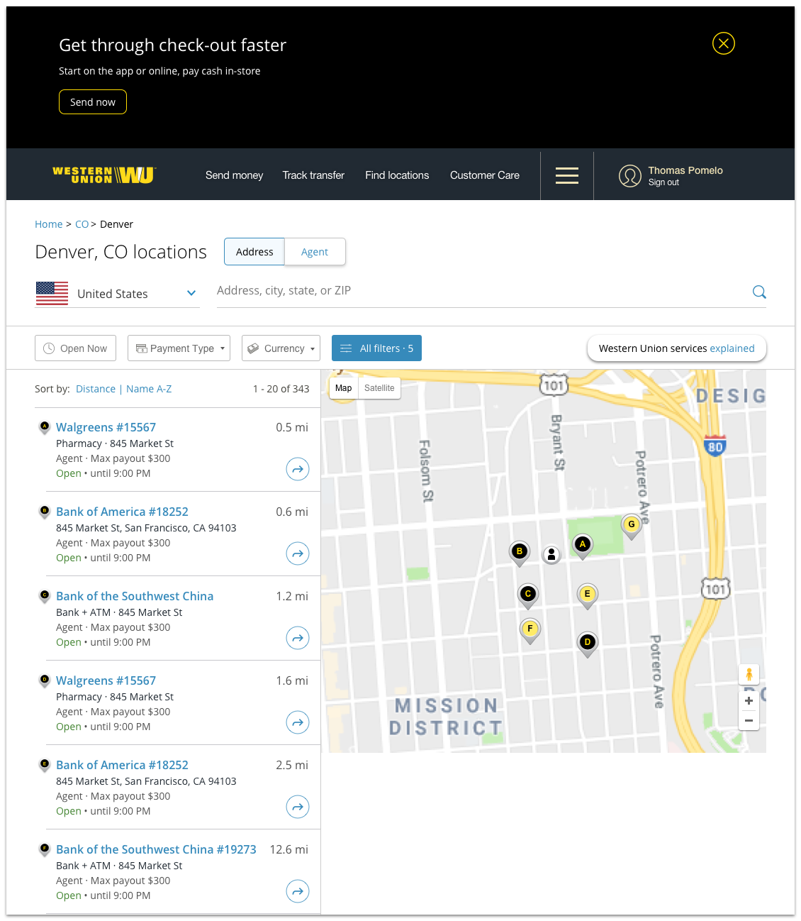Click list marker D beside Walgreens 1.6 mi
Screen dimensions: 801x921
pos(44,680)
